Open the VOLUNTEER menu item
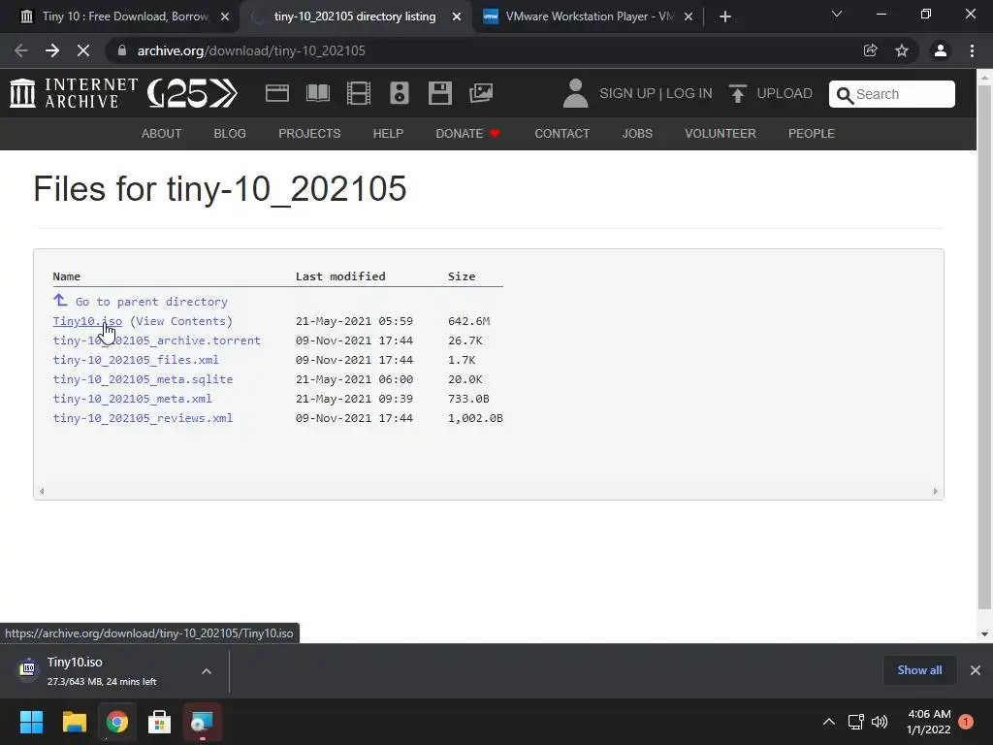The image size is (993, 745). pos(721,134)
